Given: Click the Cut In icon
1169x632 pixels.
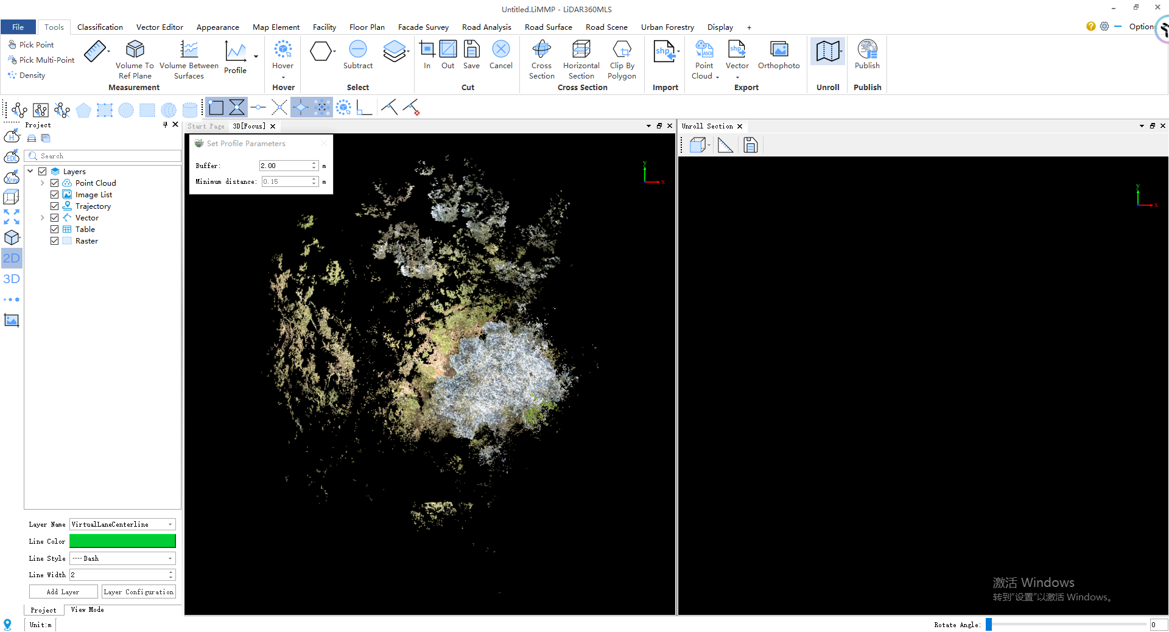Looking at the screenshot, I should click(x=427, y=55).
